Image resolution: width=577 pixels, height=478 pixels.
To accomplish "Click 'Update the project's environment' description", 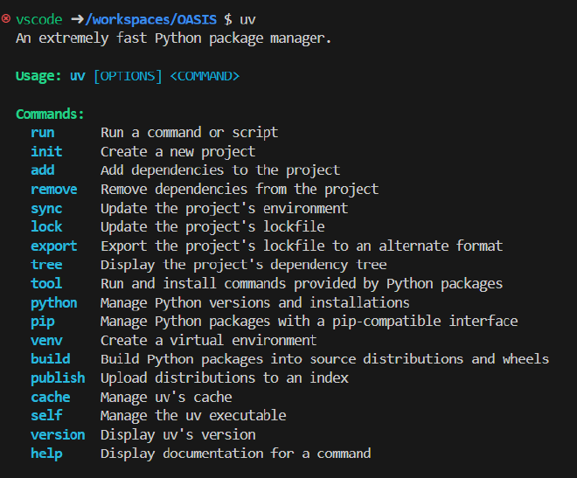I will pos(225,209).
